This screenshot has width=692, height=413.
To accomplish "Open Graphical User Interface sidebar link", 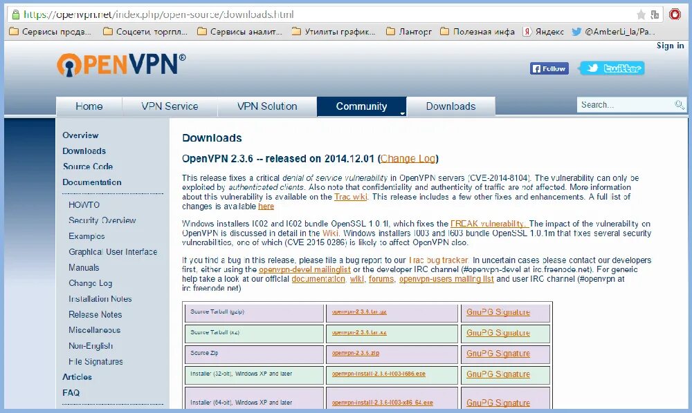I will pyautogui.click(x=113, y=252).
